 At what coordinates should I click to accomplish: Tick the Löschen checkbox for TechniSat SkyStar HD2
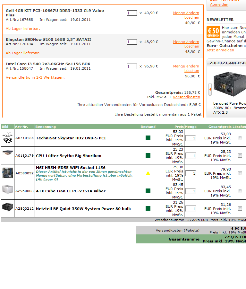[x=240, y=138]
